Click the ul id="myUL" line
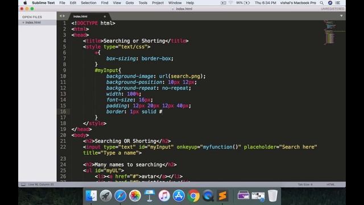364x205 pixels. (104, 171)
